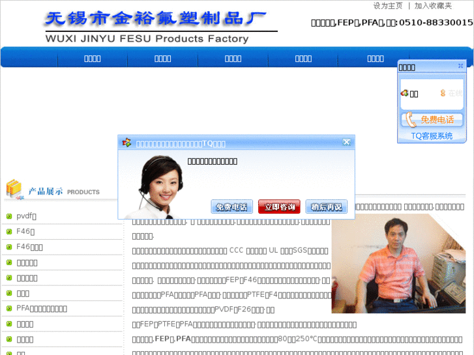Click the stacked books icon beside 产品展示
This screenshot has width=474, height=355.
14,189
